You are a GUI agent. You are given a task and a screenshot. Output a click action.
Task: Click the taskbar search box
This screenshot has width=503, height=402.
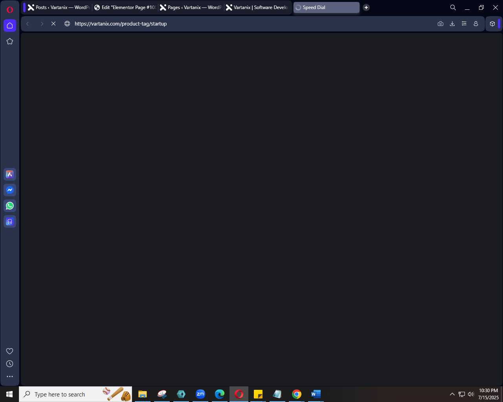click(x=75, y=394)
